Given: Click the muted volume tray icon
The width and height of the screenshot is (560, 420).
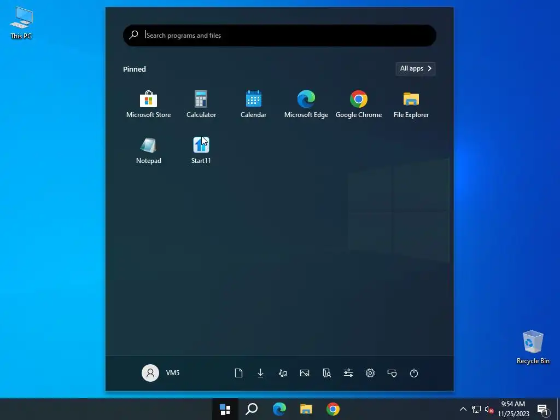Looking at the screenshot, I should tap(489, 409).
